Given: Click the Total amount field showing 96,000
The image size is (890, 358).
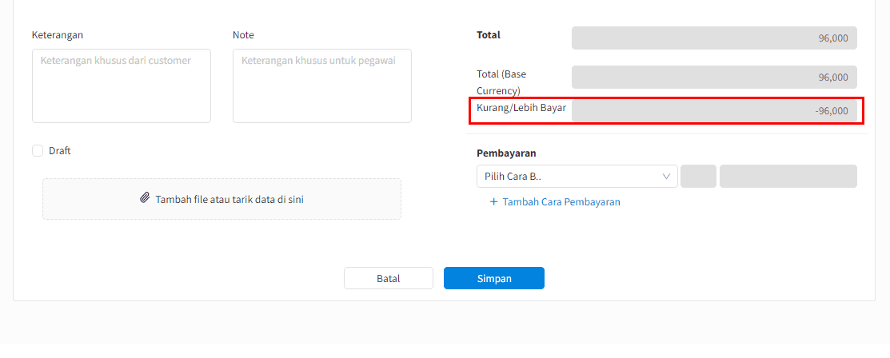Looking at the screenshot, I should (714, 38).
